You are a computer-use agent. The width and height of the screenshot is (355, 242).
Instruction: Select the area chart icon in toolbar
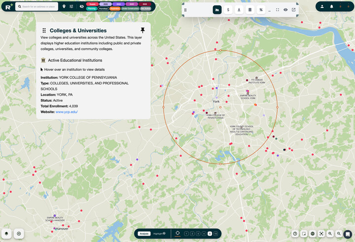click(217, 10)
